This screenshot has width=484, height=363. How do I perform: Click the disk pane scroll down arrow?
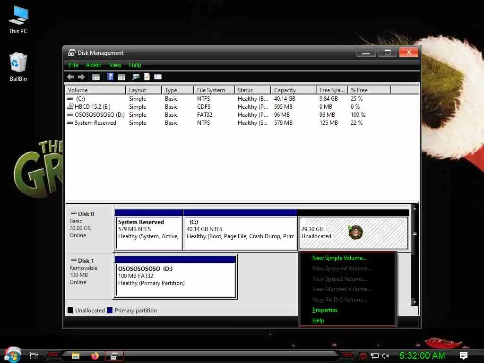coord(415,302)
